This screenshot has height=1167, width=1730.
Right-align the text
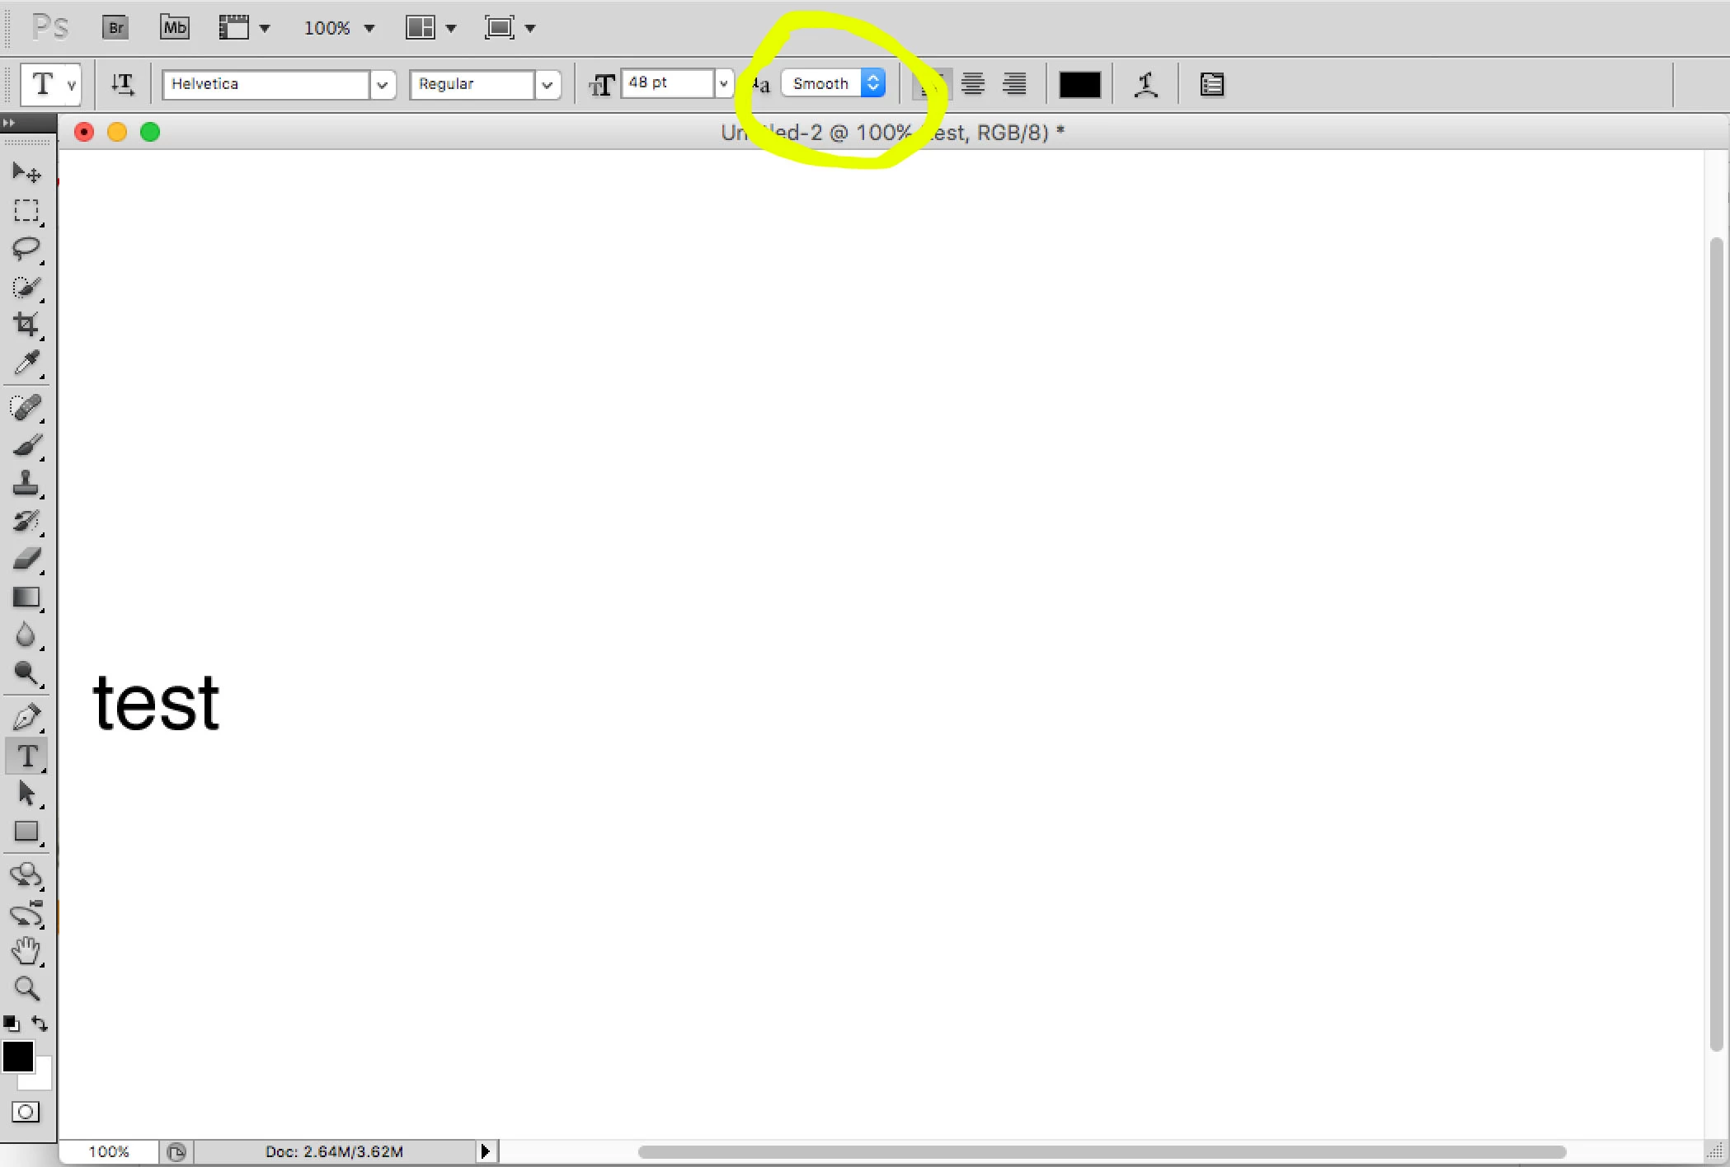(x=1014, y=84)
